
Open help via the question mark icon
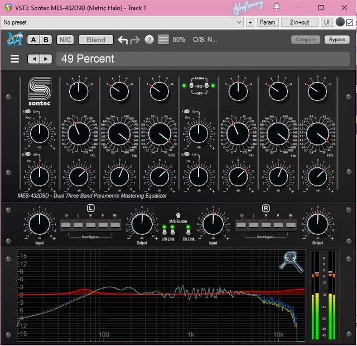[149, 40]
